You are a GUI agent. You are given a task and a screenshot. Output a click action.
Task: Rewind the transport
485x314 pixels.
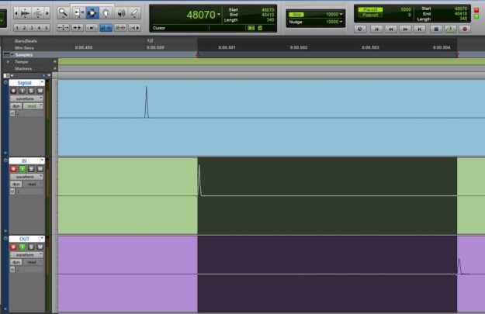[x=391, y=29]
